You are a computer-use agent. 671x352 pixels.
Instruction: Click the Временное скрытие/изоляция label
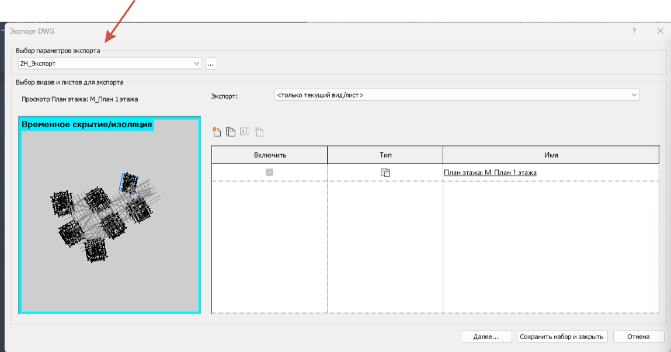click(x=87, y=124)
